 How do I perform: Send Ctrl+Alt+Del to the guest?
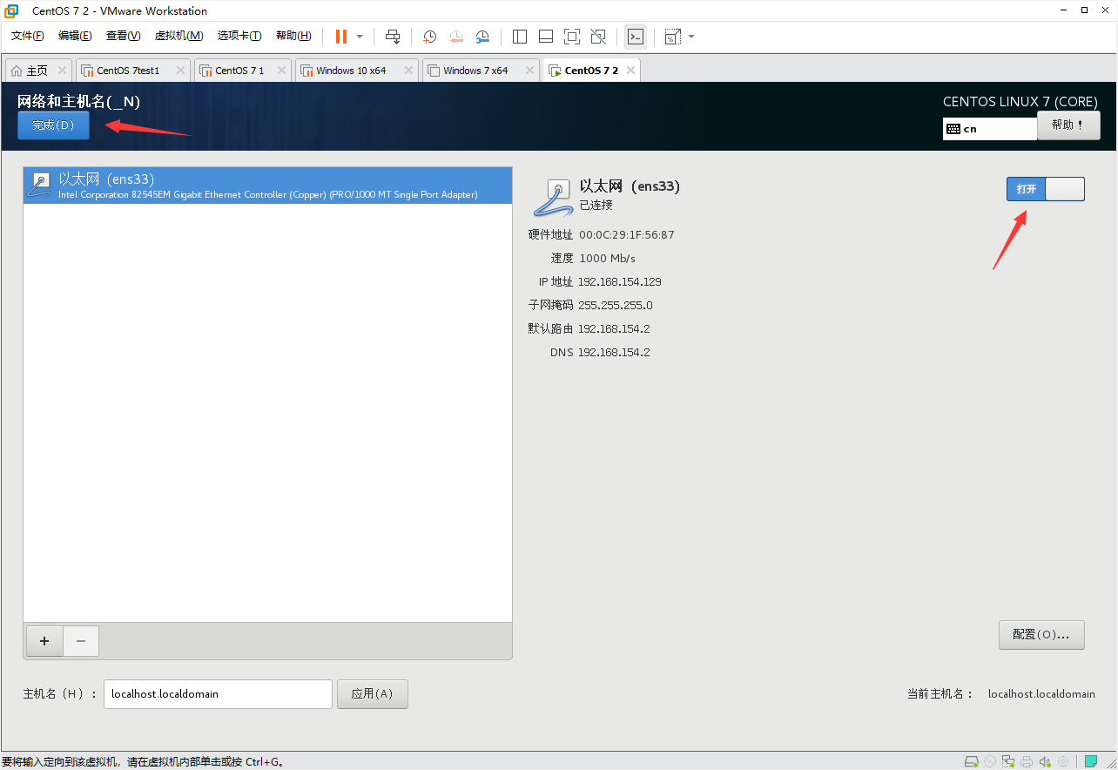[x=393, y=37]
